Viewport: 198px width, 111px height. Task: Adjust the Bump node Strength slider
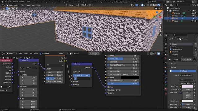[x=82, y=75]
